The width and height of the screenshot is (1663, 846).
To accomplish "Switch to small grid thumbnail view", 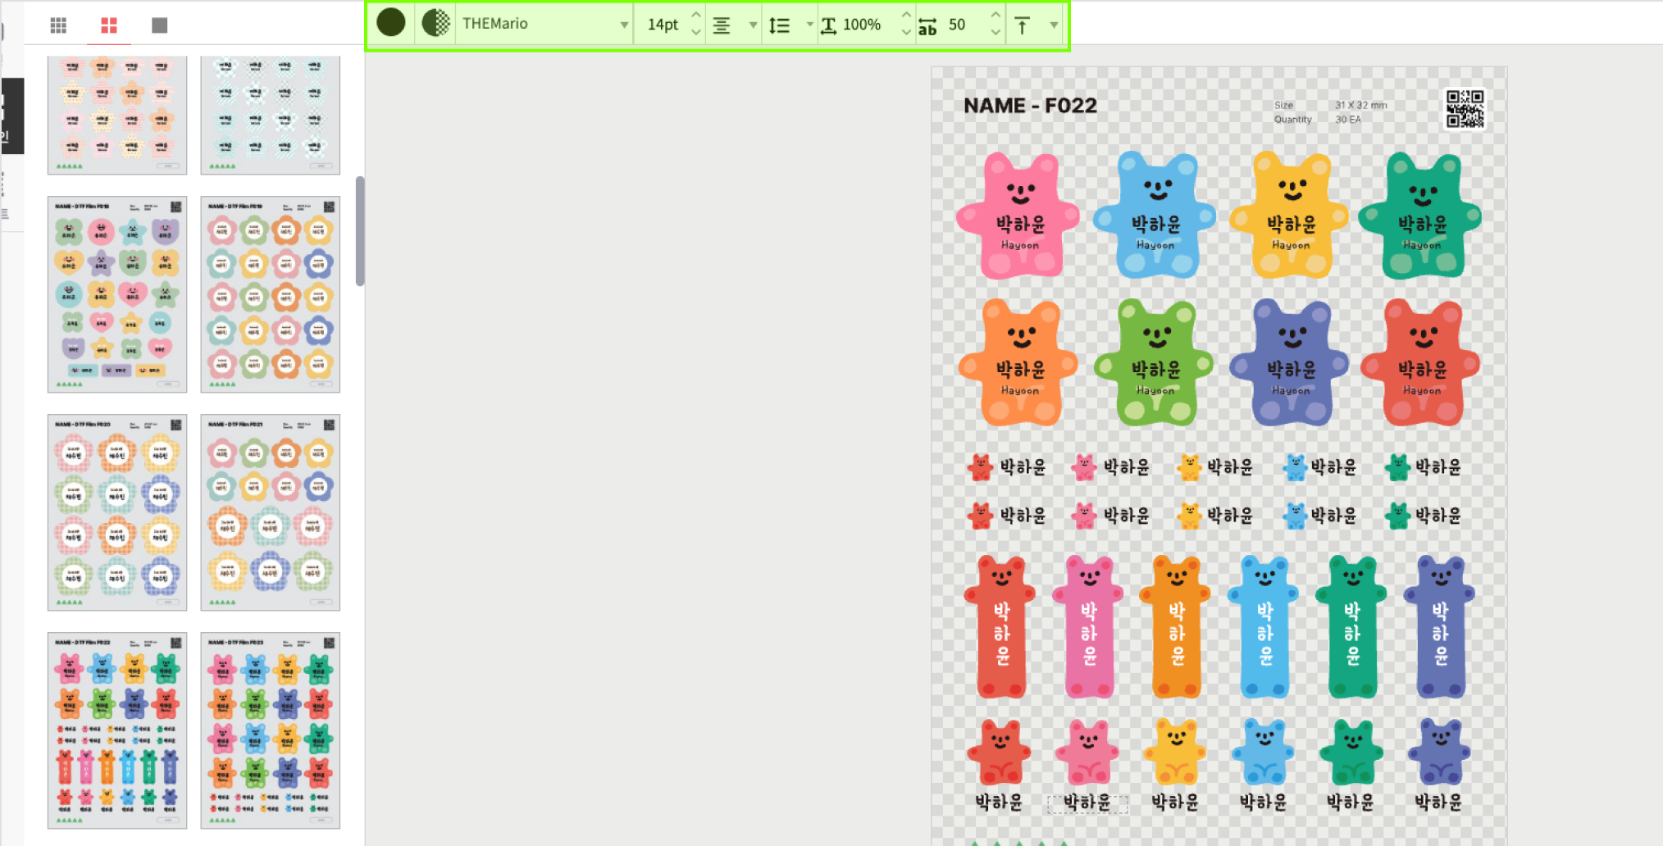I will point(58,25).
